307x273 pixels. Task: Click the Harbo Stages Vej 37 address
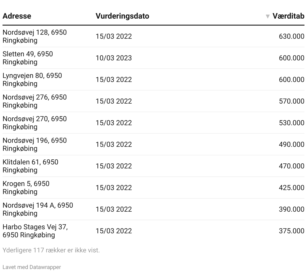tap(35, 231)
